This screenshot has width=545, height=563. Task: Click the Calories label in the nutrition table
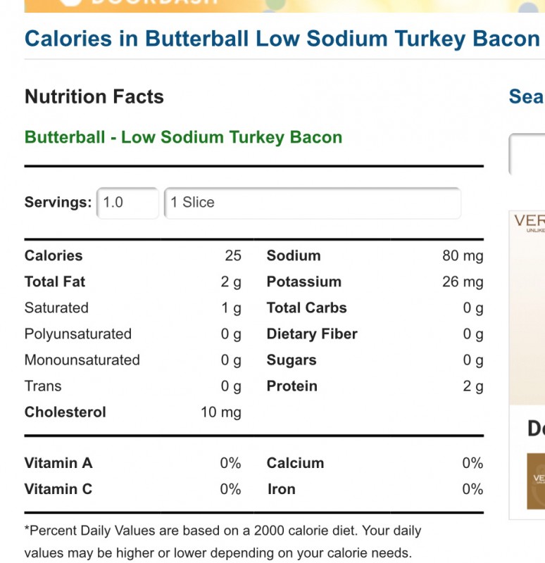click(x=54, y=255)
